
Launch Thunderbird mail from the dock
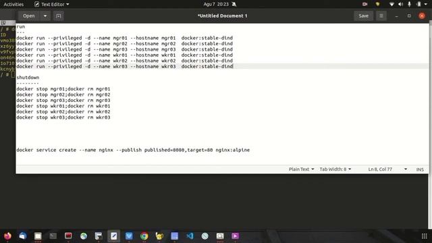pyautogui.click(x=22, y=236)
